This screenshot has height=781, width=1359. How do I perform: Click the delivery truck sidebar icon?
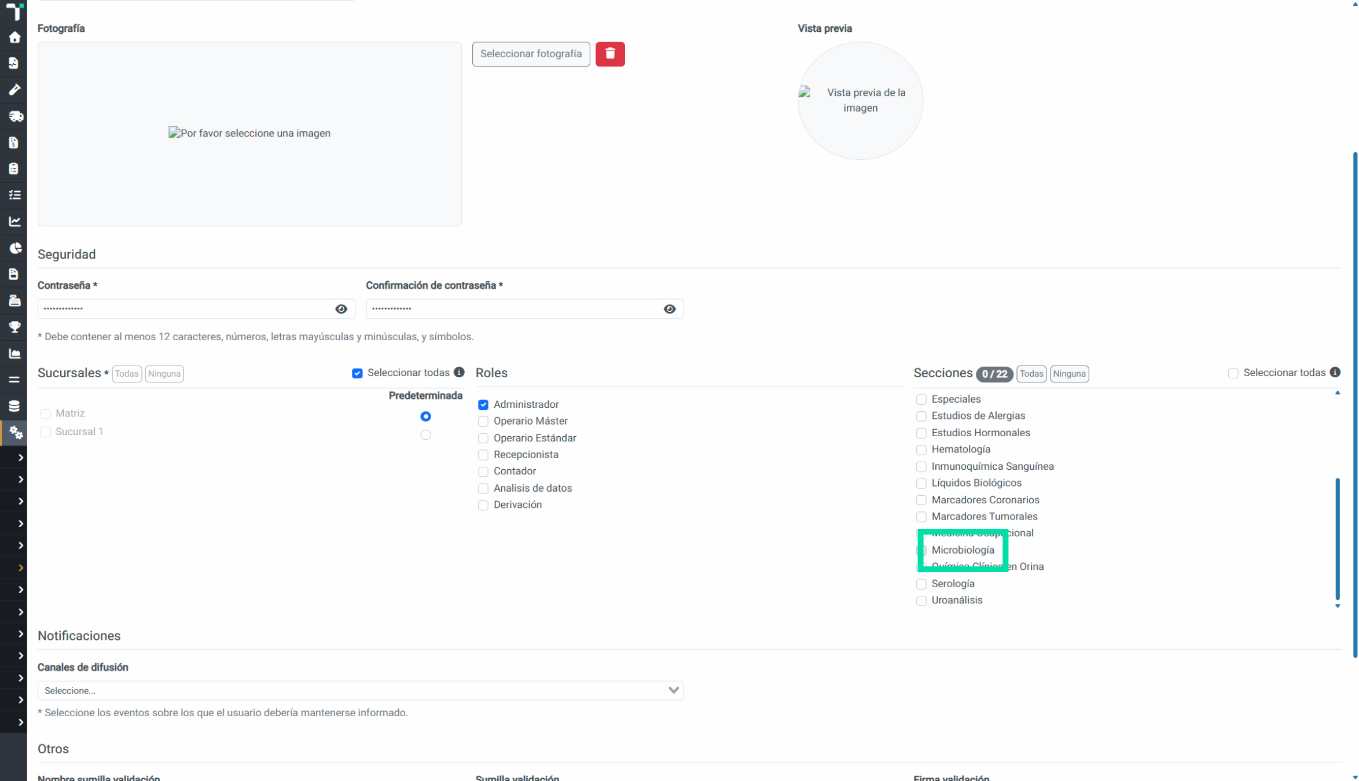[15, 116]
